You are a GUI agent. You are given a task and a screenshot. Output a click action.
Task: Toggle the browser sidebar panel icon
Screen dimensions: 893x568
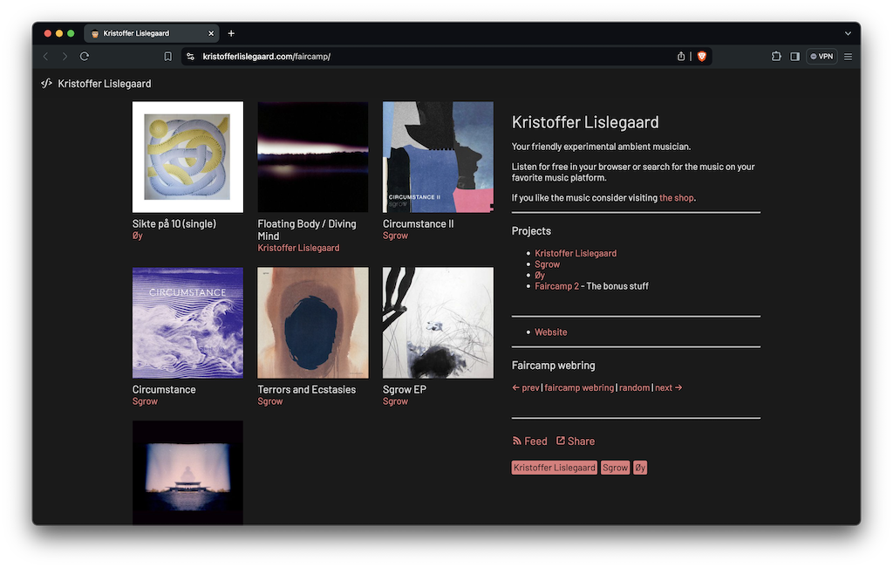[x=794, y=57]
